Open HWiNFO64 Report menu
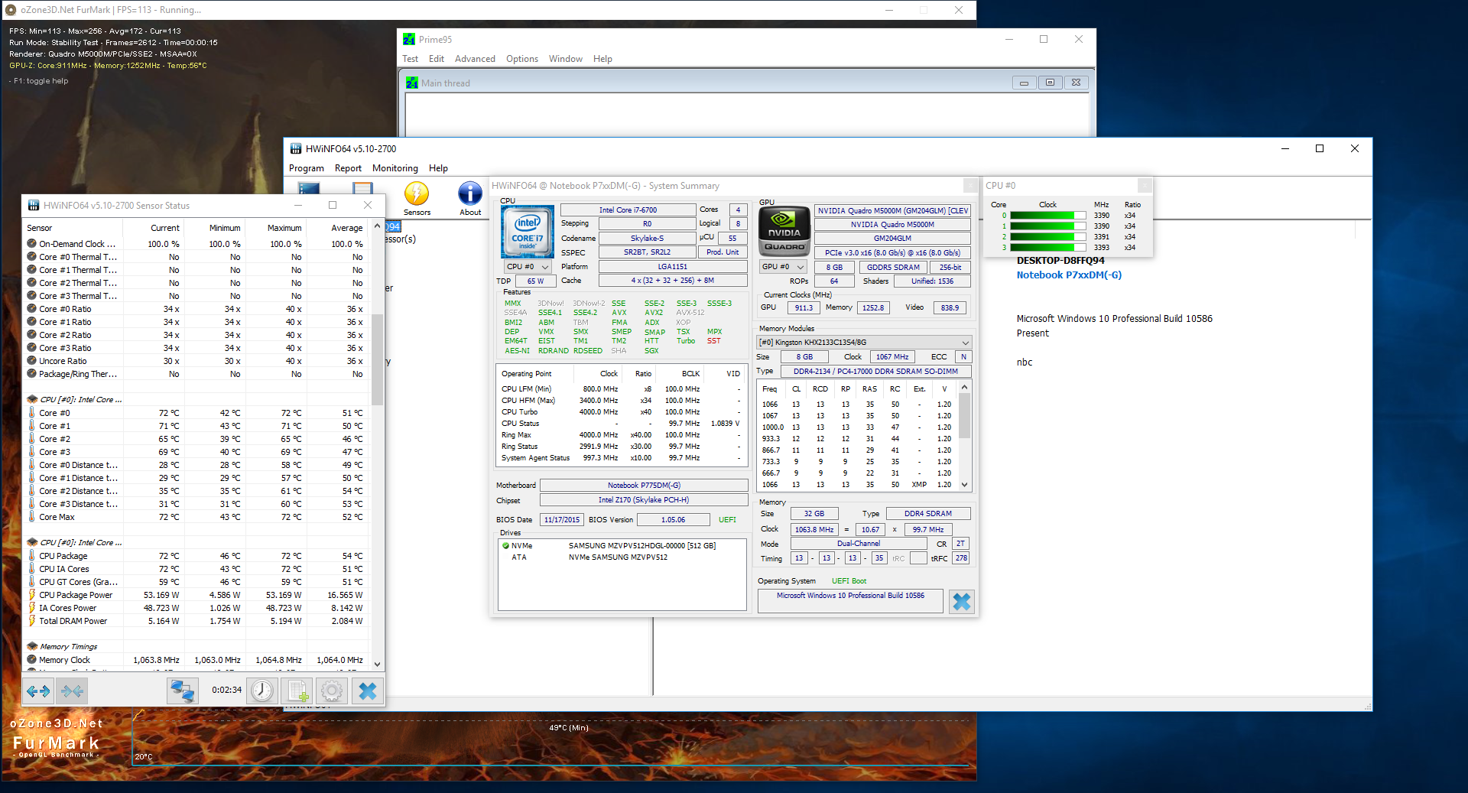The width and height of the screenshot is (1468, 793). pos(348,168)
